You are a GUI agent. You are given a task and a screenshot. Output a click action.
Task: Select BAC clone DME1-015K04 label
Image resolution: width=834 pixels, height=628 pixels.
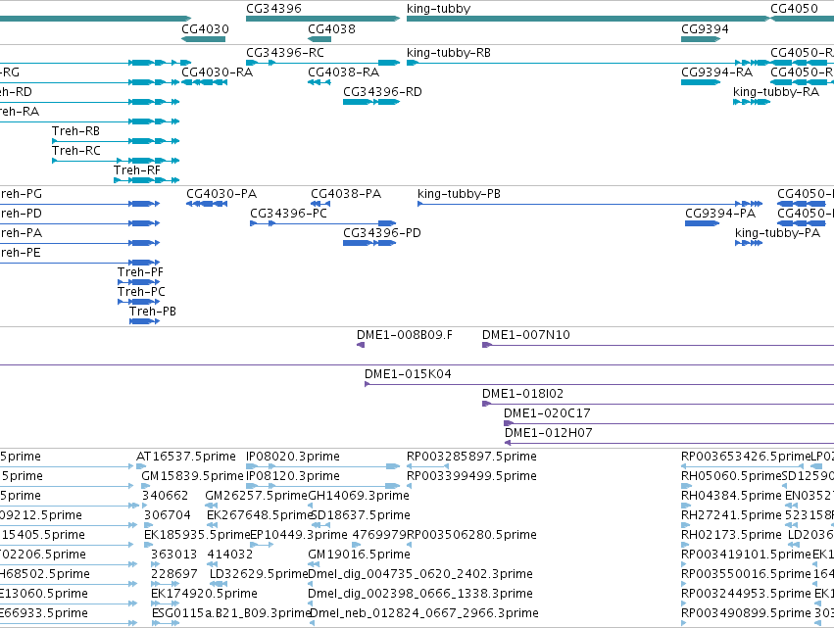408,374
